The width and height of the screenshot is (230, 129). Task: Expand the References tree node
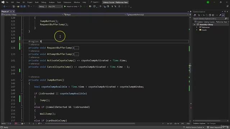pos(197,27)
